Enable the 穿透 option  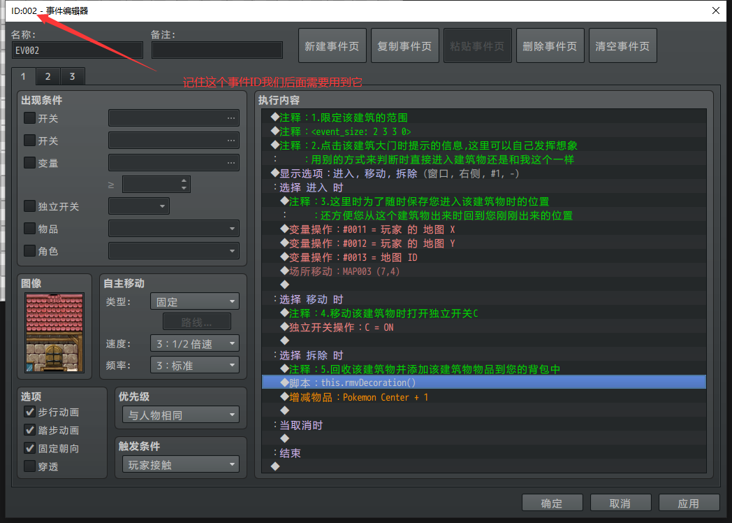[x=29, y=466]
